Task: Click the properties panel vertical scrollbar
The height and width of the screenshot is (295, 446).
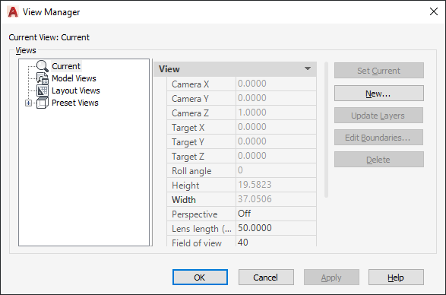Action: (x=326, y=129)
